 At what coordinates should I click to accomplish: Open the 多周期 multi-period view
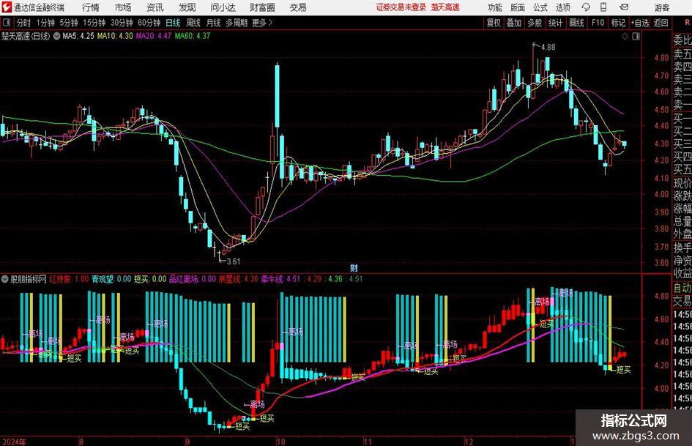[237, 23]
